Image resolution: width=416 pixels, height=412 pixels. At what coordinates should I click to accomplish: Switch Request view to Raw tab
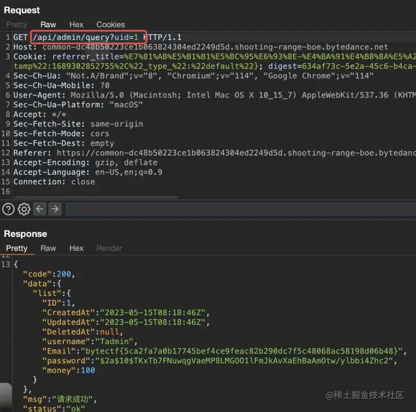point(48,25)
